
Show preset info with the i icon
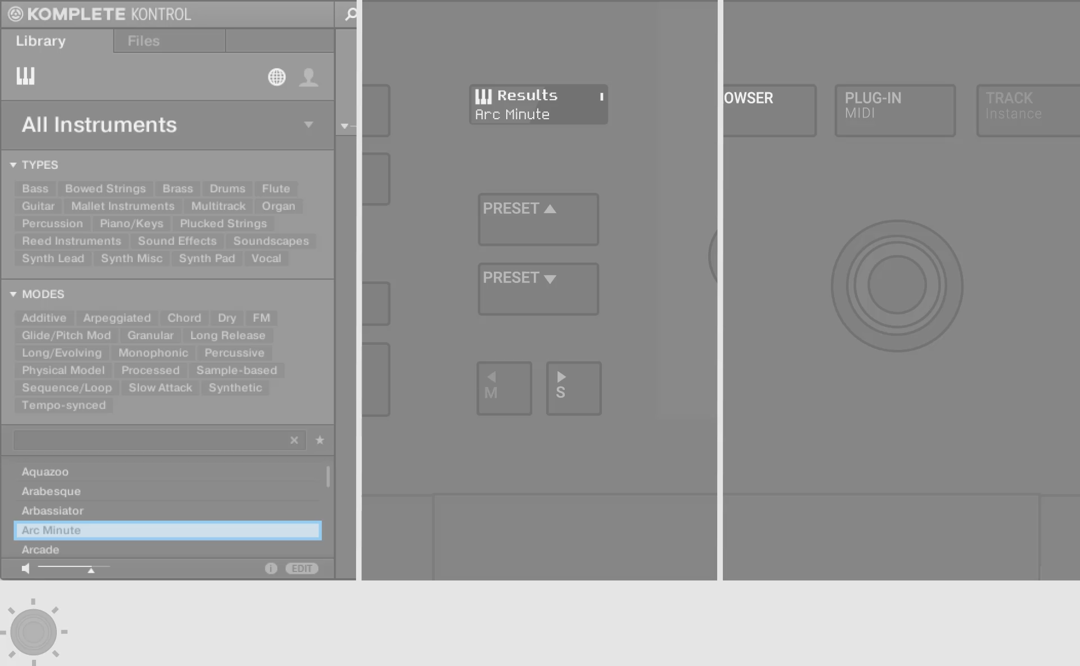pyautogui.click(x=271, y=569)
